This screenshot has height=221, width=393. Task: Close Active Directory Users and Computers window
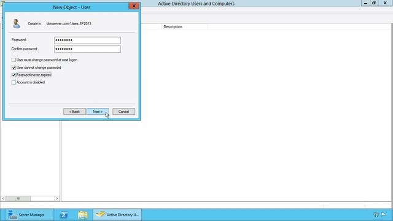tap(385, 3)
